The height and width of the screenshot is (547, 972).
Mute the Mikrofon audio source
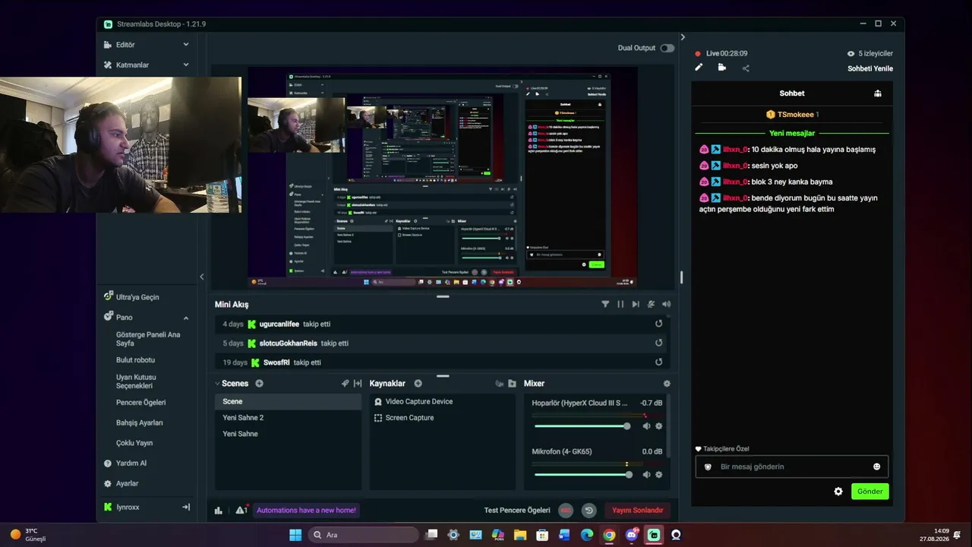pyautogui.click(x=646, y=475)
